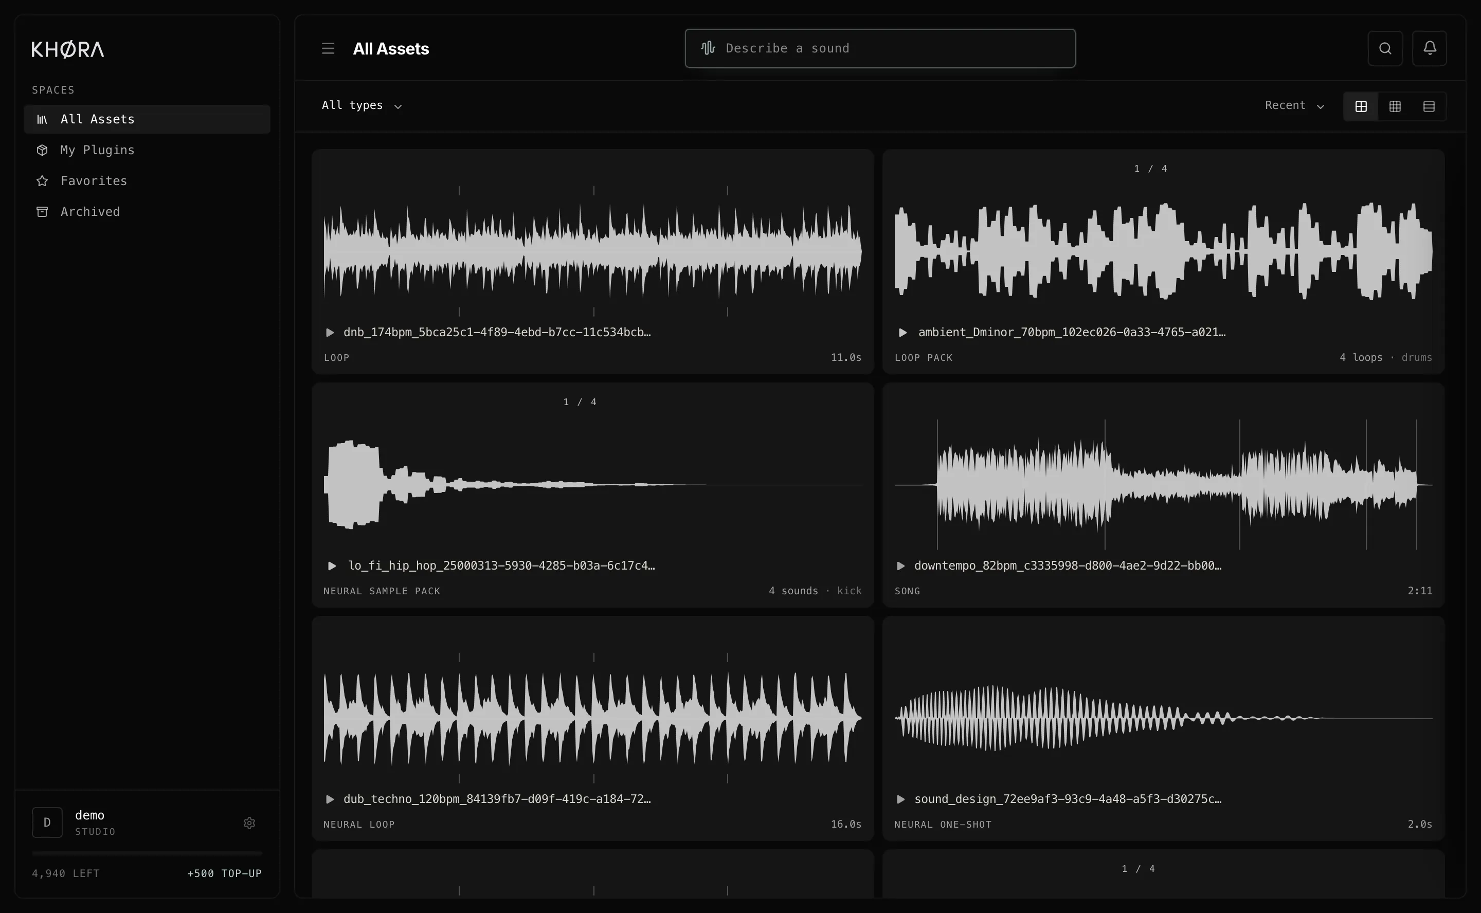Click the All Assets library icon

pyautogui.click(x=42, y=120)
